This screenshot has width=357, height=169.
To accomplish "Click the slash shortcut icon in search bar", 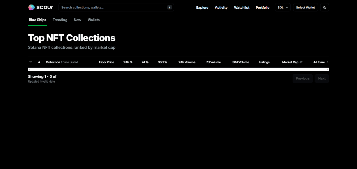I will click(x=169, y=7).
